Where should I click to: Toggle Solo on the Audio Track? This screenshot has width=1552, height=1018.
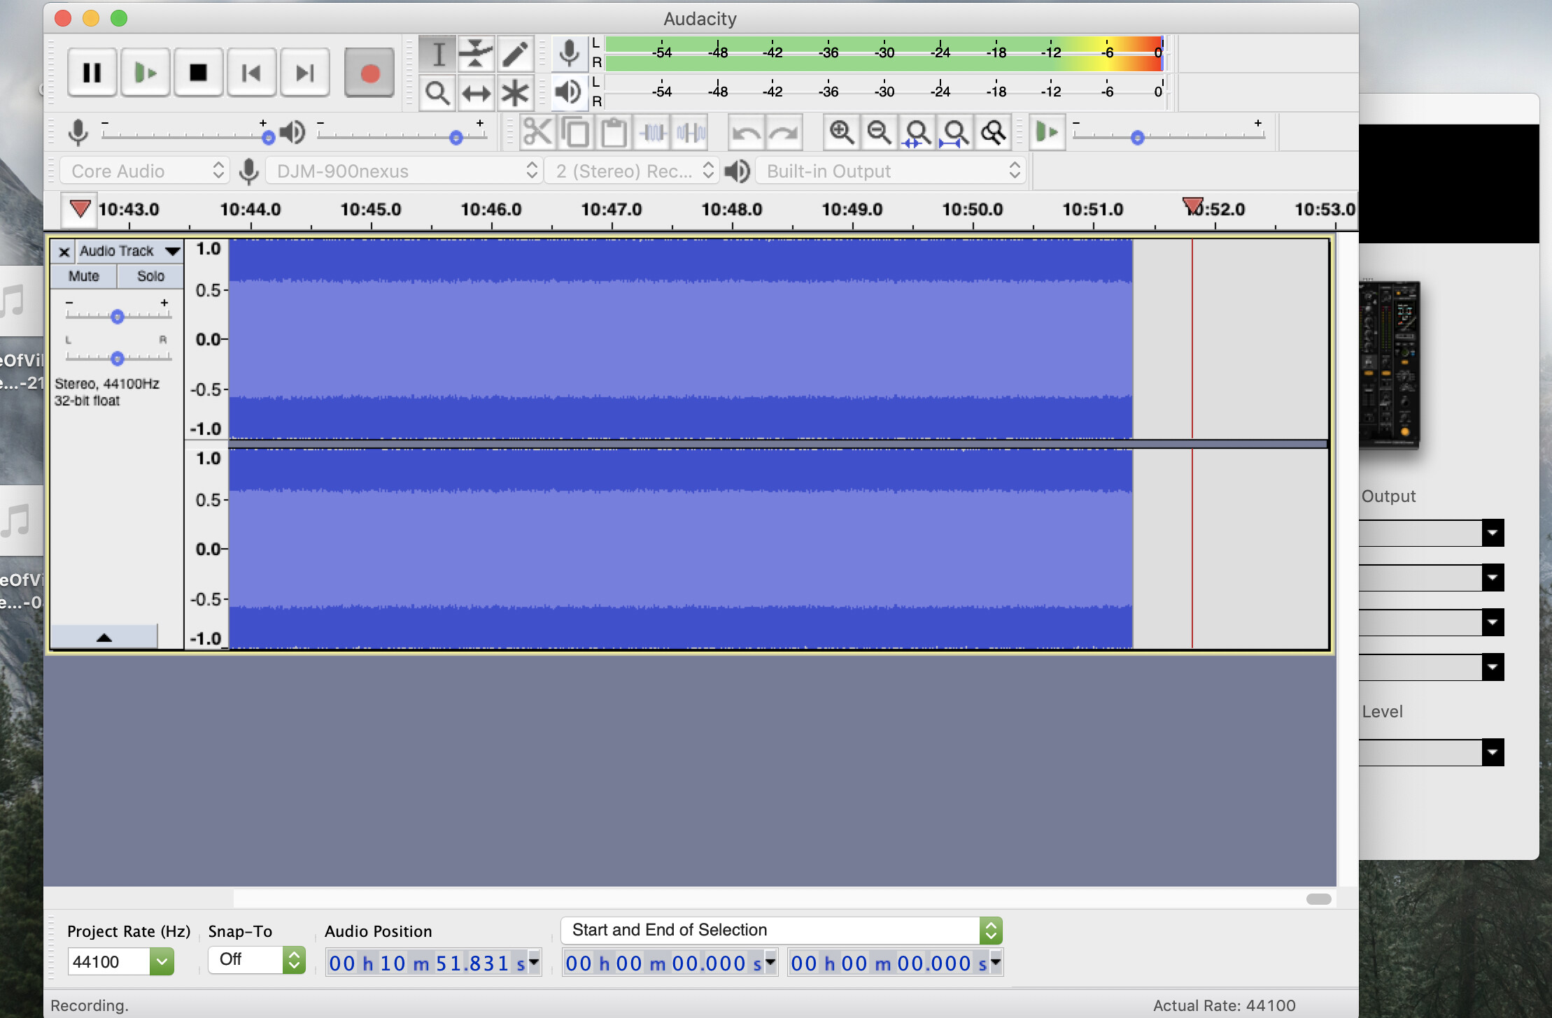pos(150,276)
